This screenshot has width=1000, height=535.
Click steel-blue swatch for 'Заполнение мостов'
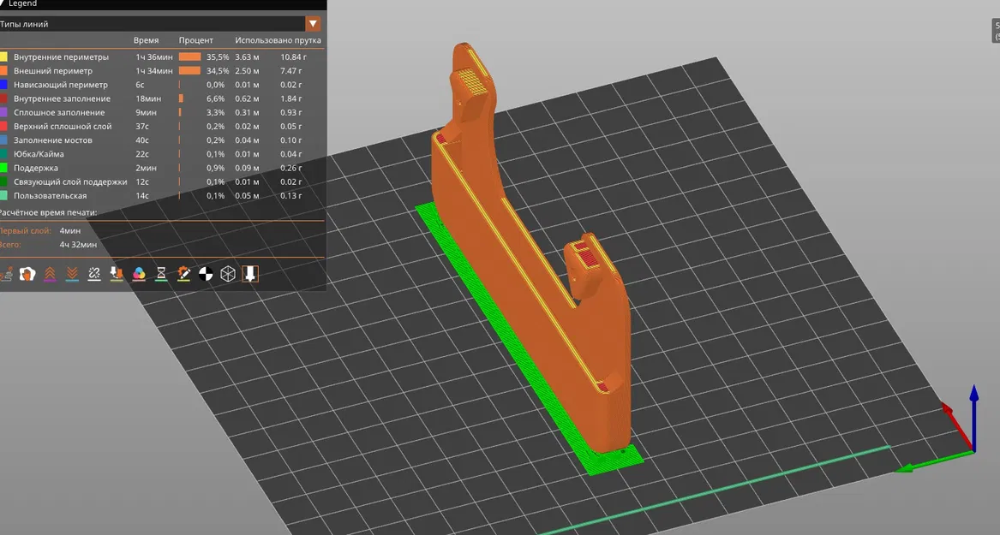click(x=3, y=140)
